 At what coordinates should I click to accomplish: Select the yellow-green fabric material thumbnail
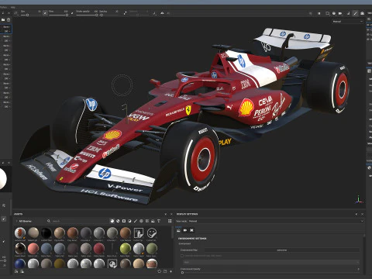[126, 249]
